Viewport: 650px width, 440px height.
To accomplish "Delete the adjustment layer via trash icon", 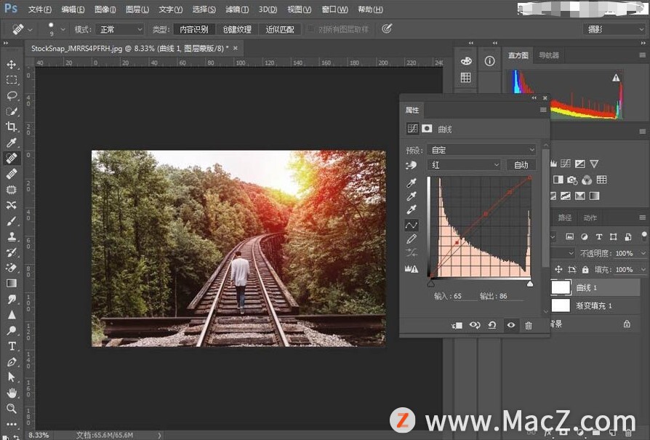I will [x=529, y=326].
